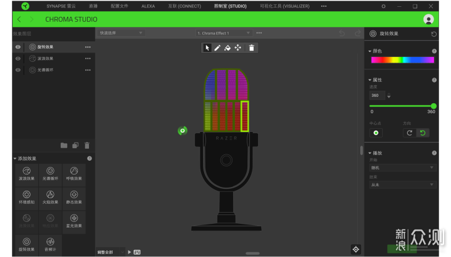Viewport: 451px width, 257px height.
Task: Decrease speed with the stepper down arrow
Action: [x=389, y=98]
